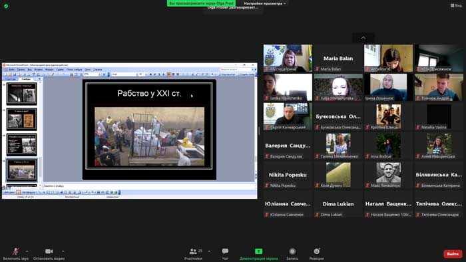This screenshot has height=262, width=466.
Task: Start screen share with green icon
Action: [258, 251]
